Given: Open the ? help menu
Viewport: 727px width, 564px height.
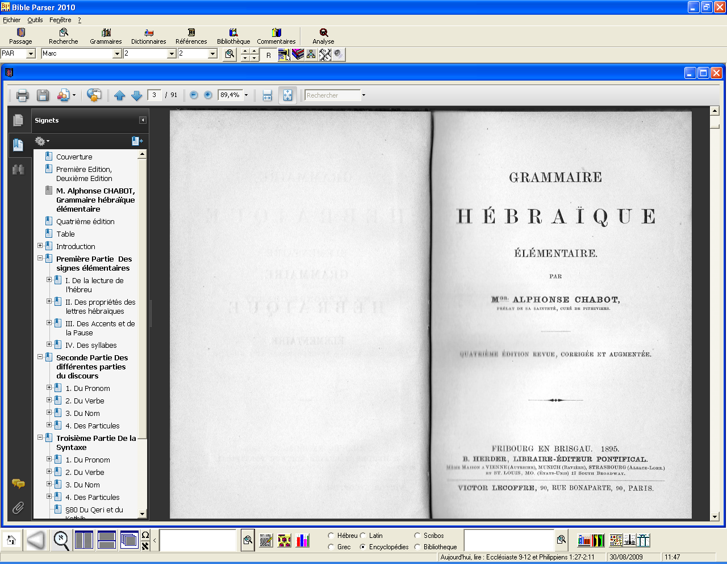Looking at the screenshot, I should tap(80, 20).
